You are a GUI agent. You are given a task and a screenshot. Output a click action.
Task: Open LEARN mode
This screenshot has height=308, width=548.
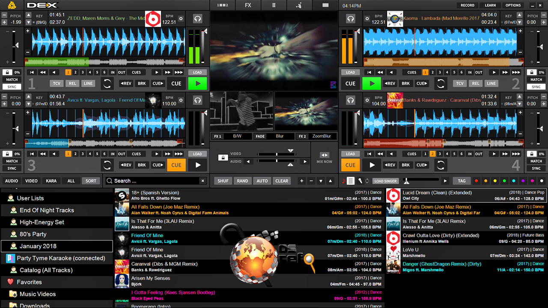coord(490,5)
